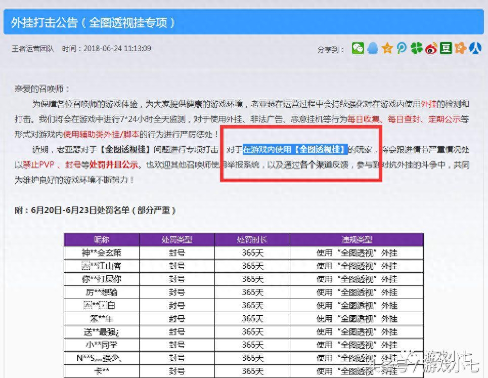Click the violation cell in the 厉**想输 row
The width and height of the screenshot is (488, 378).
pos(357,292)
